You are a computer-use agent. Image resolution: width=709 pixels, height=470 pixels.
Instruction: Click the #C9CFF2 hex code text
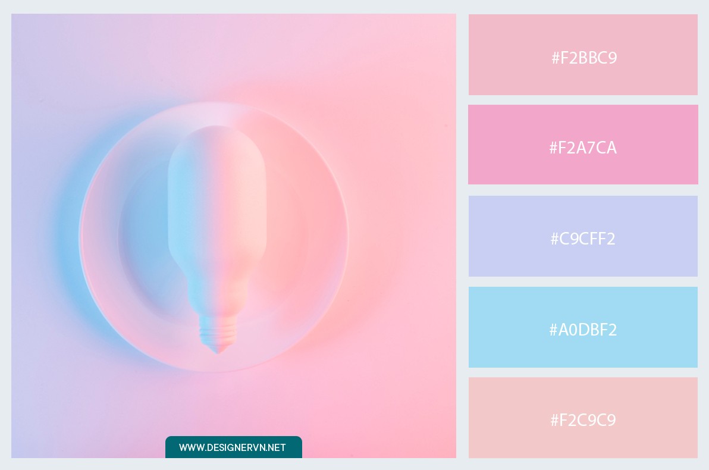pos(583,239)
